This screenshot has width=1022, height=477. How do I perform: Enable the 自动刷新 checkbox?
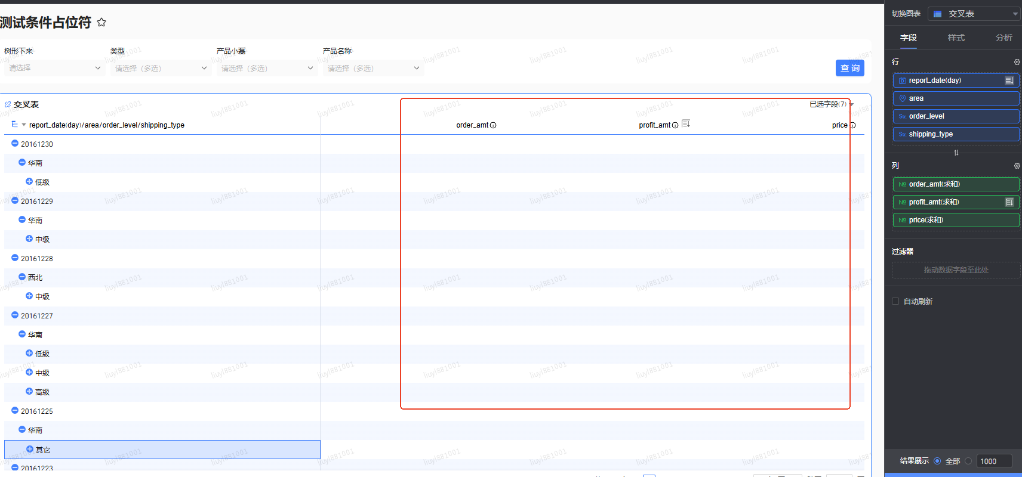pos(895,301)
